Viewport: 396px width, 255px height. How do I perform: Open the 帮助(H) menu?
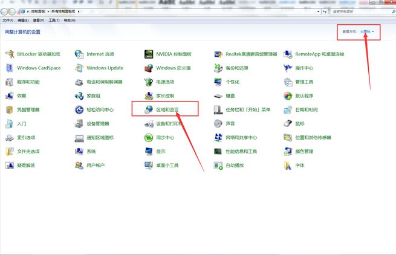tap(70, 20)
